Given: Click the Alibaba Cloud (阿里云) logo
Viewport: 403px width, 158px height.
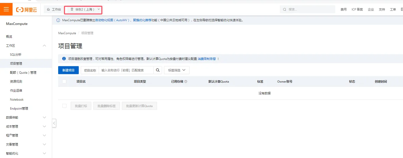Looking at the screenshot, I should click(26, 9).
